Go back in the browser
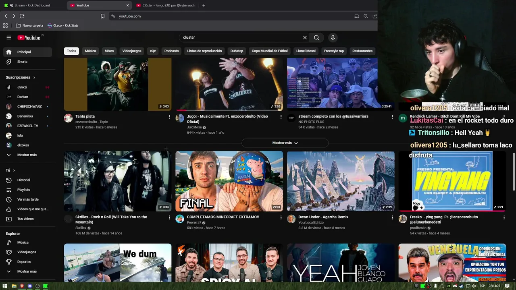Viewport: 516px width, 290px height. [6, 16]
